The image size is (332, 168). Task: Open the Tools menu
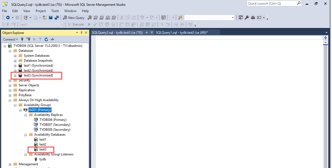click(x=55, y=11)
